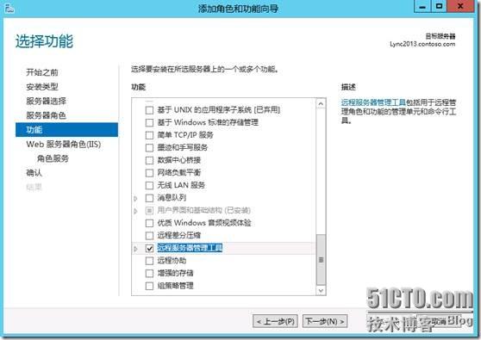Close the wizard window
481x340 pixels.
460,6
